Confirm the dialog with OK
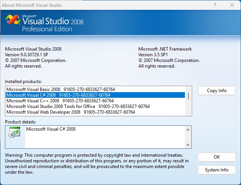 [217, 157]
